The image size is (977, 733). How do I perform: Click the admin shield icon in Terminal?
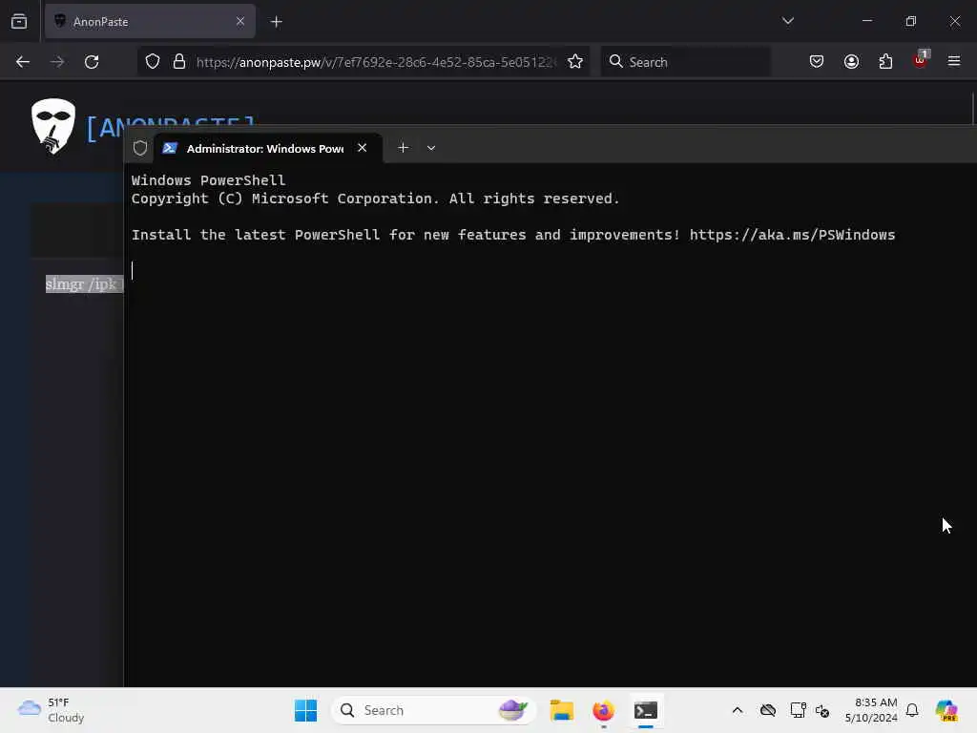(x=140, y=148)
